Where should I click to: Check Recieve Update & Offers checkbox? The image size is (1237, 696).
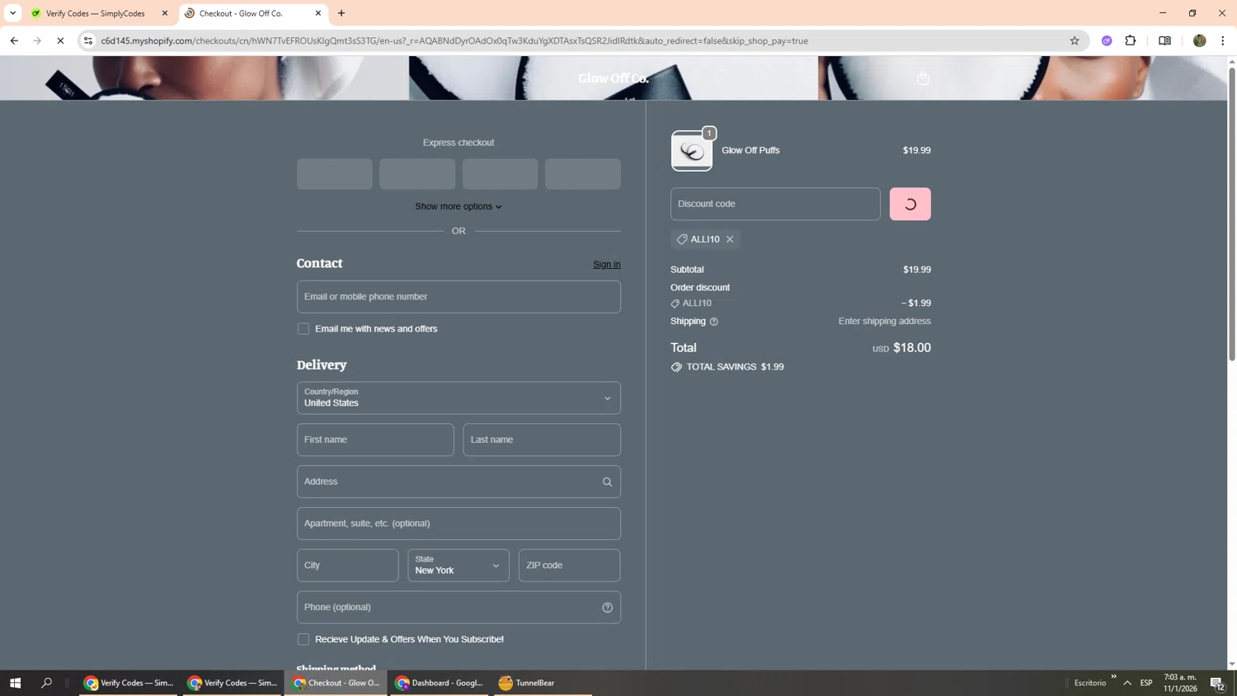tap(303, 640)
